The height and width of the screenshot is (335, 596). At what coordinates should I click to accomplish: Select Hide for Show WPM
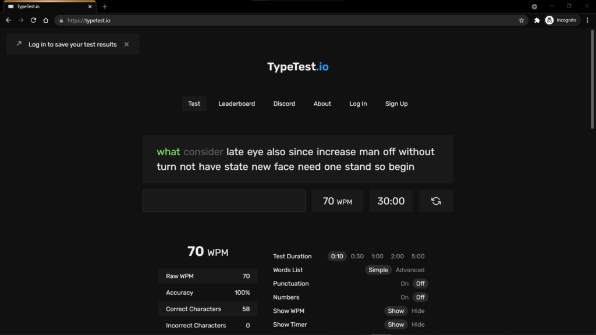tap(418, 311)
